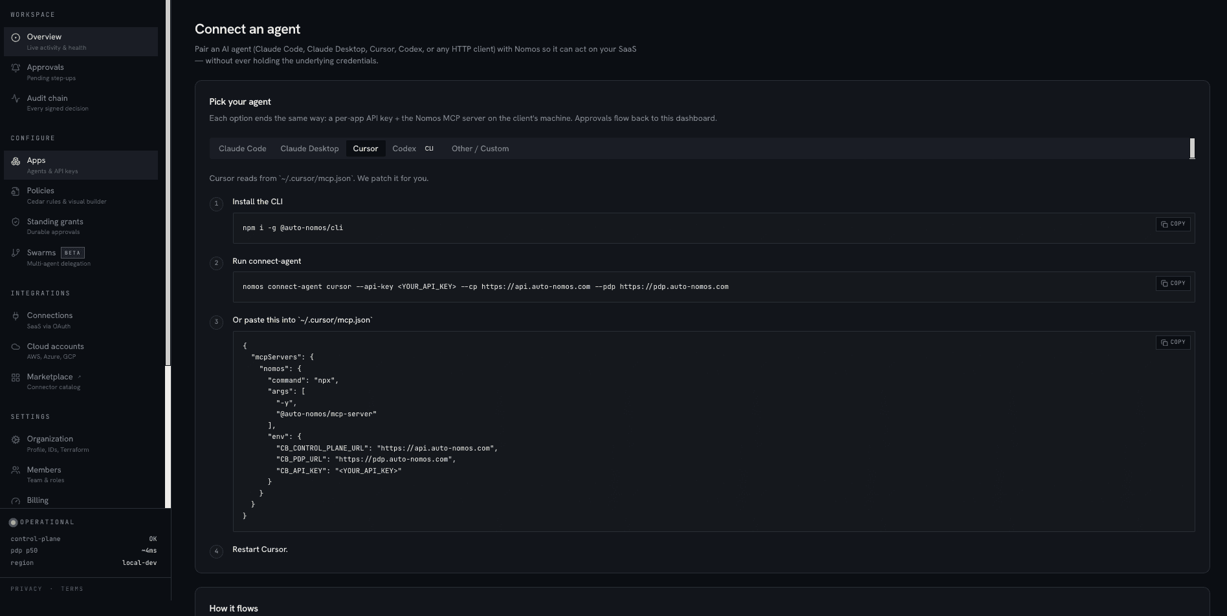Click the pdp p50 ~4ms status row
This screenshot has height=616, width=1227.
tap(83, 551)
